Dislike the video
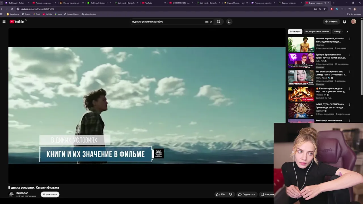Image resolution: width=363 pixels, height=204 pixels. click(x=231, y=194)
